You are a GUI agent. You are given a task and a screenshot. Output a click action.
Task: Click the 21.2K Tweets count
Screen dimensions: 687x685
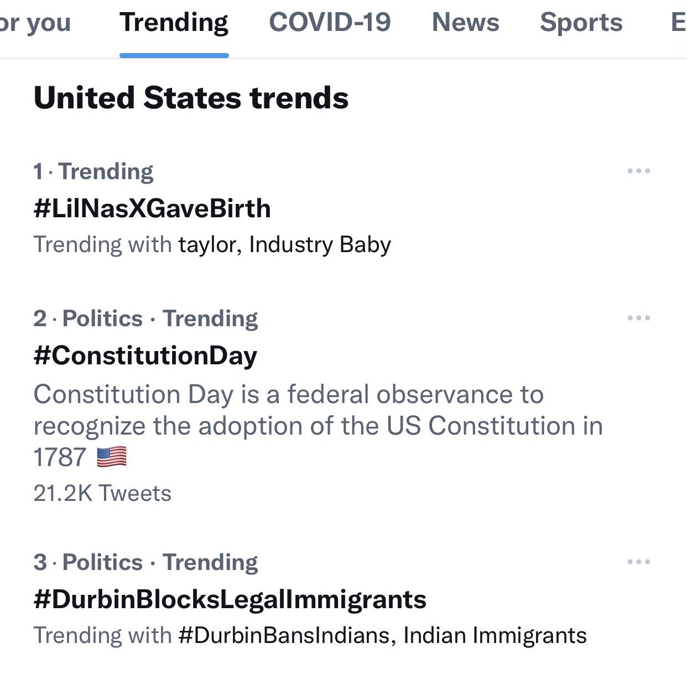pyautogui.click(x=102, y=493)
